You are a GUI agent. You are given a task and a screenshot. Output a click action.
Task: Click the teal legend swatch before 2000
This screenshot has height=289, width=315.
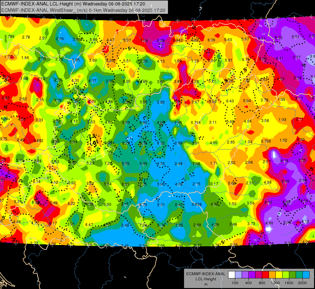[299, 275]
